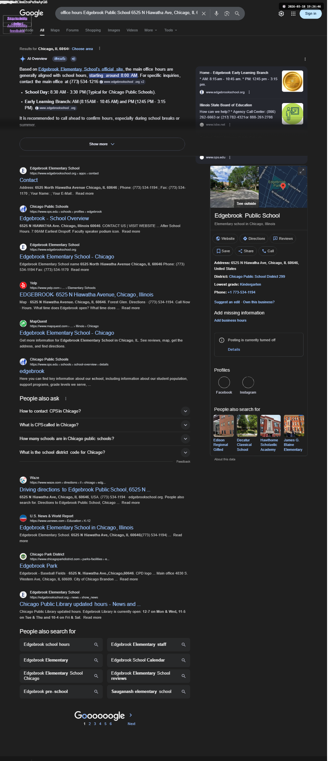Open the Google apps grid icon
This screenshot has height=761, width=331.
[293, 14]
